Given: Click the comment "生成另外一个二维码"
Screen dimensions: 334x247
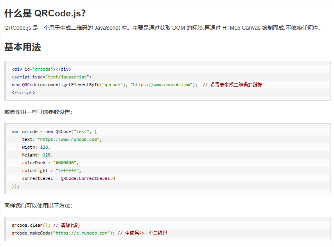Looking at the screenshot, I should click(146, 233).
